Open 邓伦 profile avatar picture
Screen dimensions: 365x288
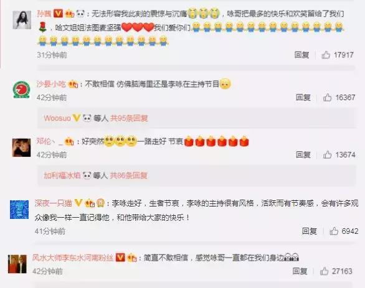click(21, 147)
